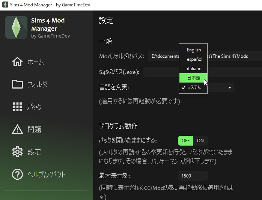The width and height of the screenshot is (262, 200).
Task: Click the Modフォルダのパス input field
Action: pos(205,56)
